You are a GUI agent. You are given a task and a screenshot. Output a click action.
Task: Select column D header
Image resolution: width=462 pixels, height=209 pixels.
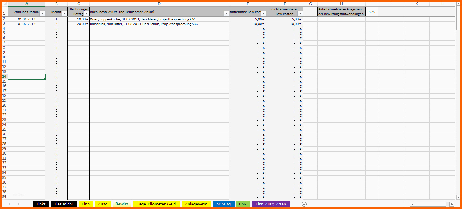(159, 4)
